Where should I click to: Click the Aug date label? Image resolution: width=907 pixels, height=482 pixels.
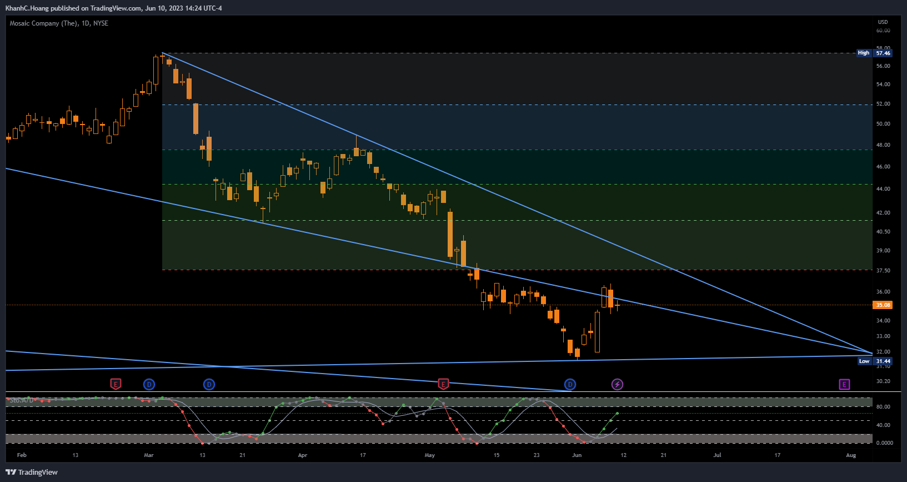(x=850, y=455)
